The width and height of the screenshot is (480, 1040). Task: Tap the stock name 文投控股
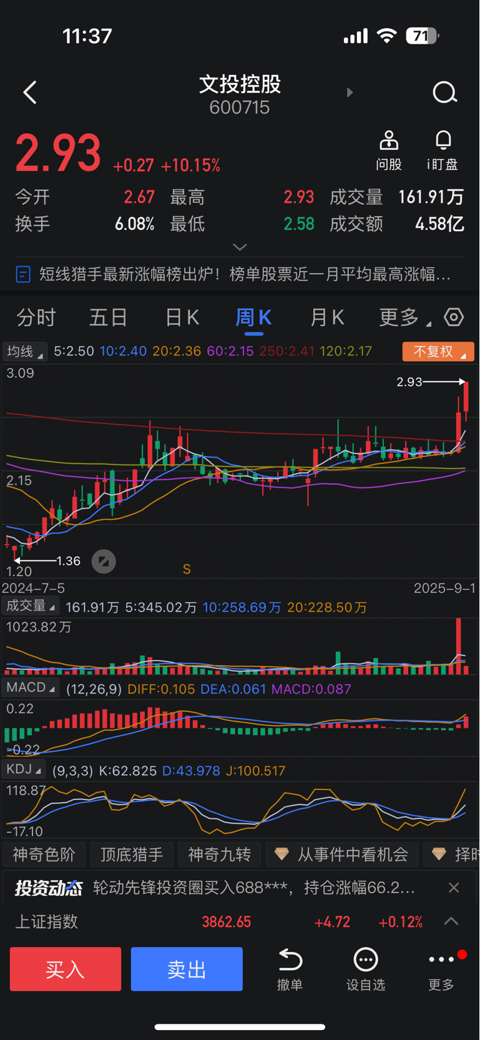[x=240, y=84]
